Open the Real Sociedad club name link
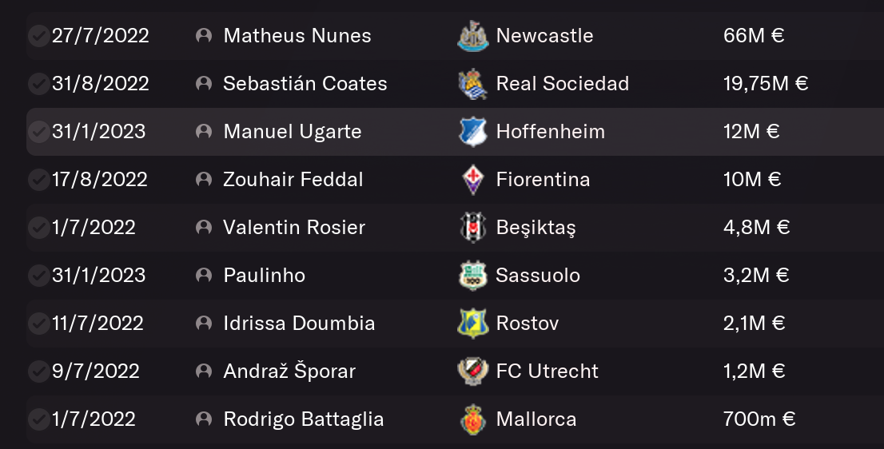This screenshot has width=884, height=449. [x=562, y=83]
